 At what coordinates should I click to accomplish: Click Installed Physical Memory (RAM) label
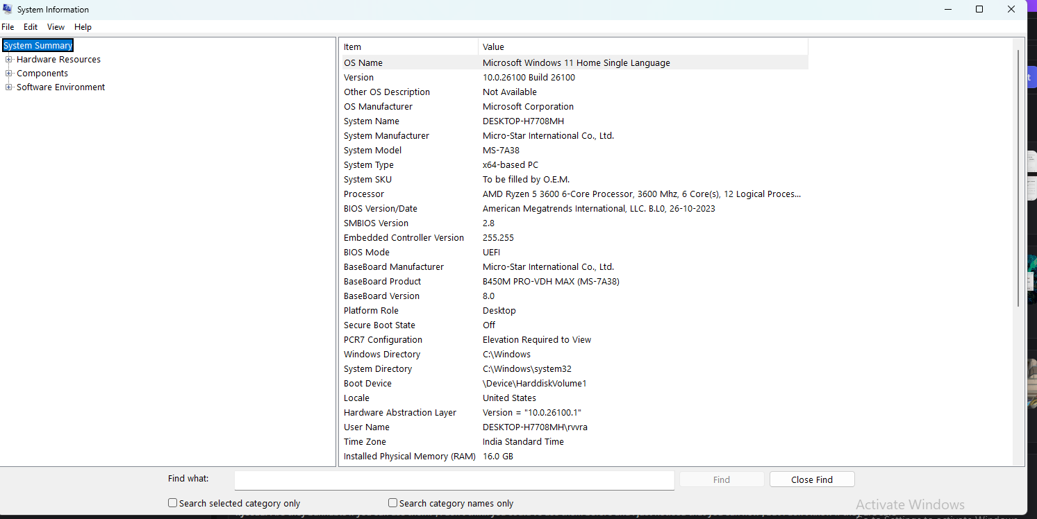point(410,457)
